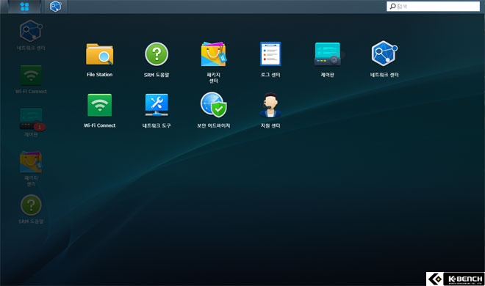This screenshot has height=286, width=485.
Task: Open 보안 어드바이저 shield icon
Action: click(213, 105)
